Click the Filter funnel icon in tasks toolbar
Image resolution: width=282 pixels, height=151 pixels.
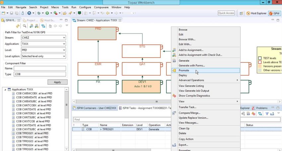(267, 113)
